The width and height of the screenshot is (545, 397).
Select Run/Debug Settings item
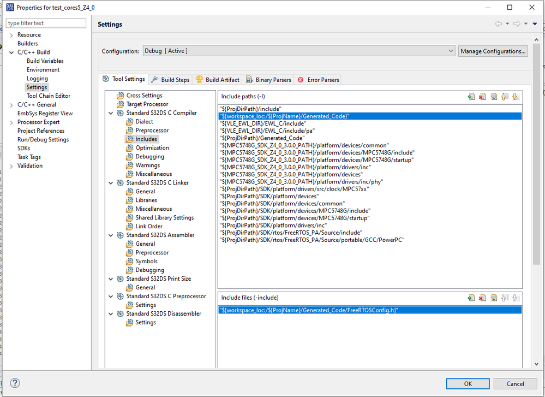click(43, 140)
